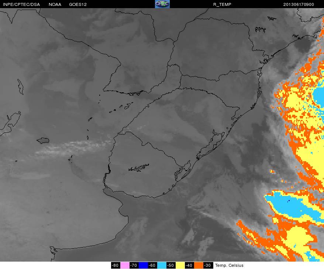Click the -80 legend value
The image size is (324, 269).
[116, 265]
